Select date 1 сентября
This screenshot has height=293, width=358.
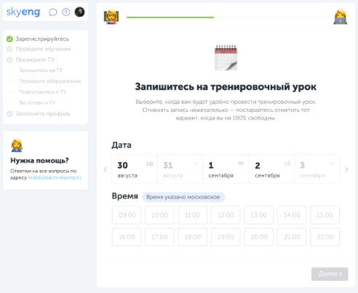(226, 169)
